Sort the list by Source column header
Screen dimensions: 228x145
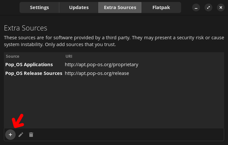pos(13,56)
